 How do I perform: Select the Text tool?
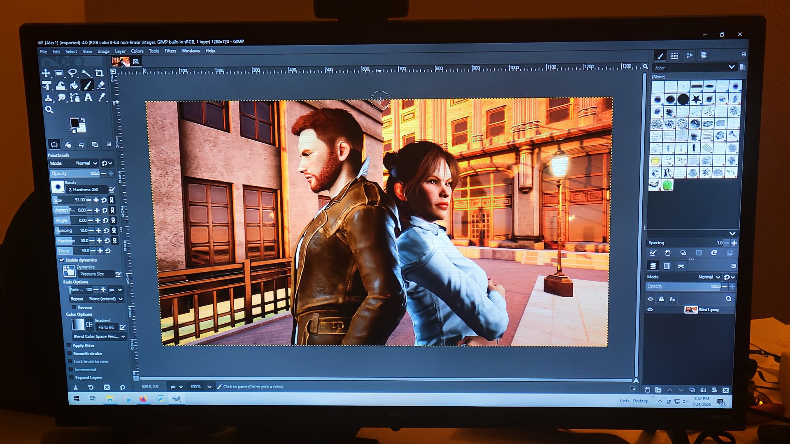(x=88, y=98)
